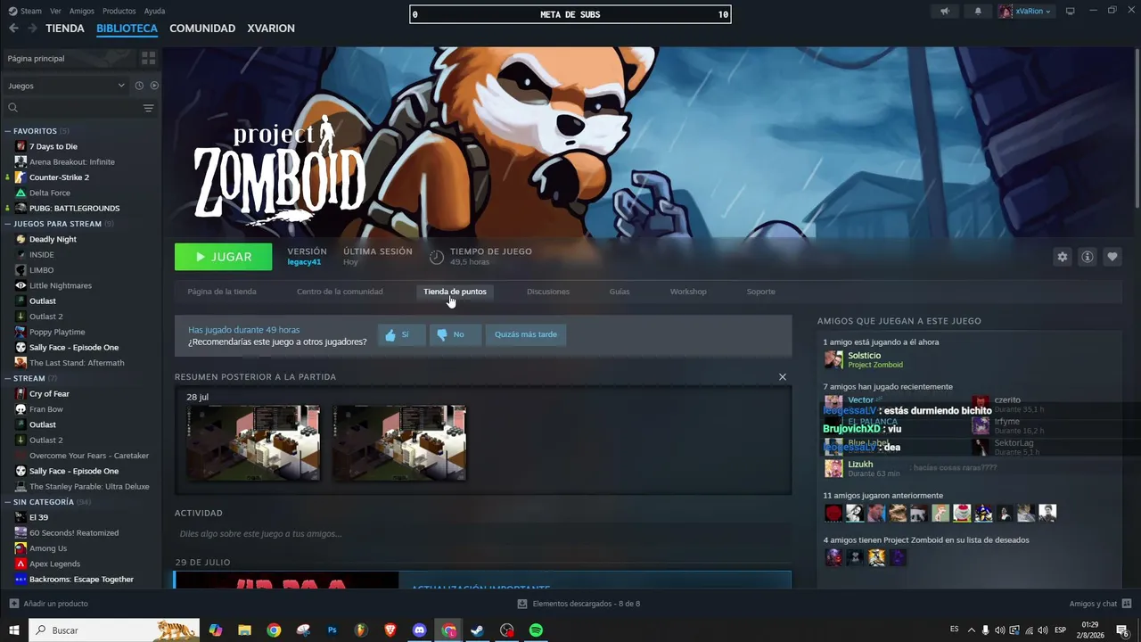Open Project Zomboid settings gear icon
Viewport: 1141px width, 642px height.
tap(1062, 257)
